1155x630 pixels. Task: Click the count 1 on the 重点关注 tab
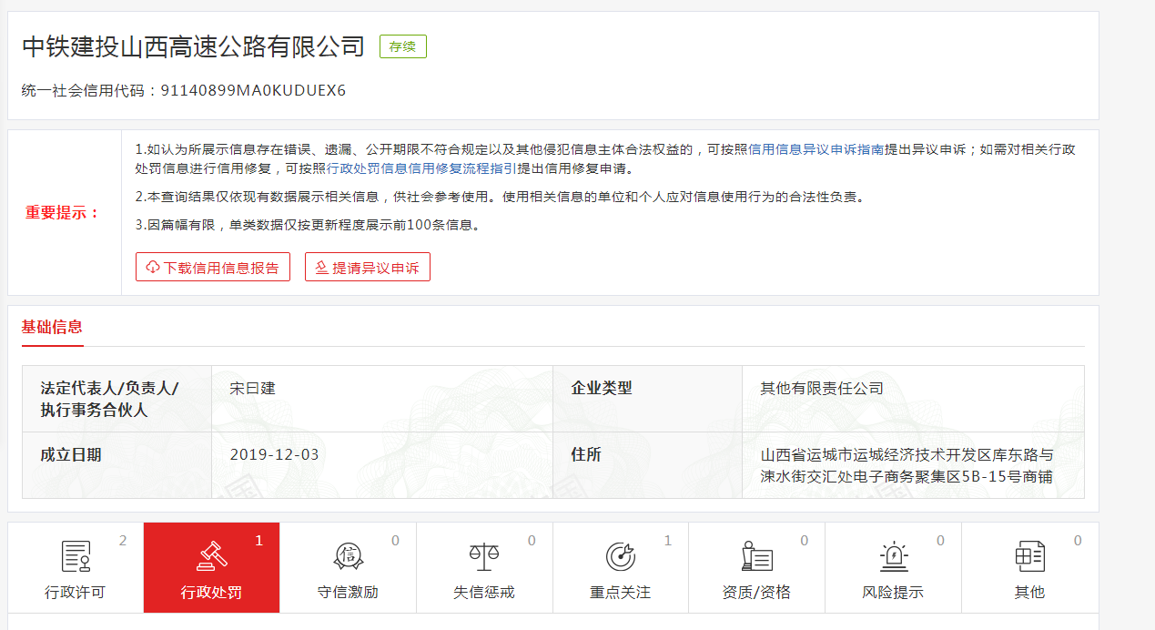pyautogui.click(x=668, y=541)
